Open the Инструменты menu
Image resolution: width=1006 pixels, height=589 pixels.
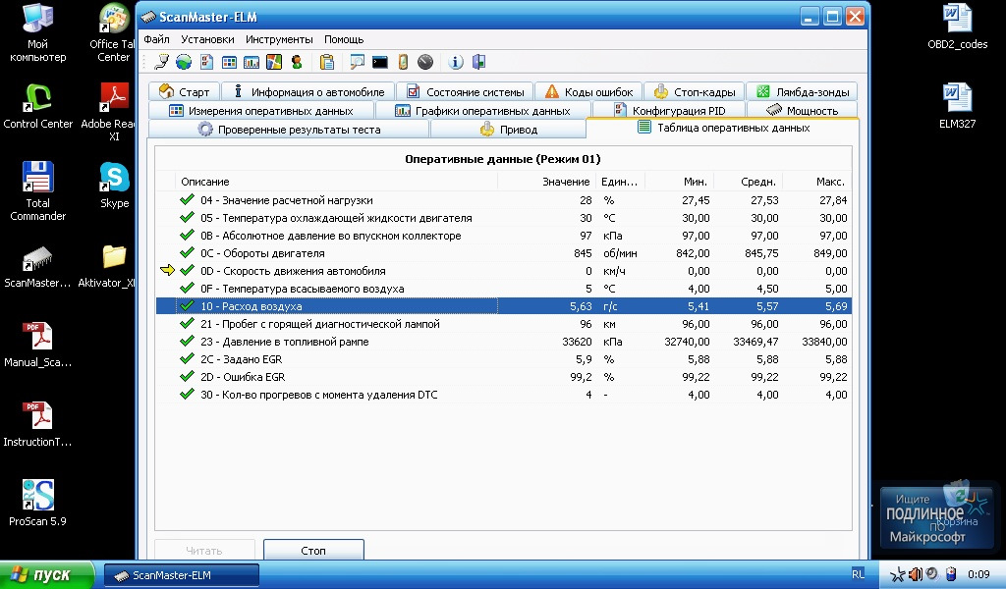coord(279,39)
